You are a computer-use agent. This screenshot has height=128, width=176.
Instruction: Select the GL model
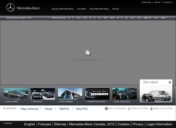point(99,18)
